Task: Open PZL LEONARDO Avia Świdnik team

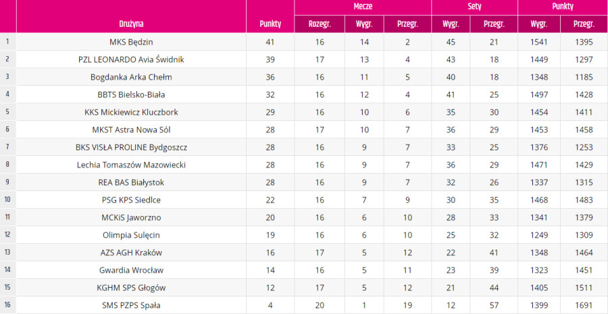Action: point(131,59)
